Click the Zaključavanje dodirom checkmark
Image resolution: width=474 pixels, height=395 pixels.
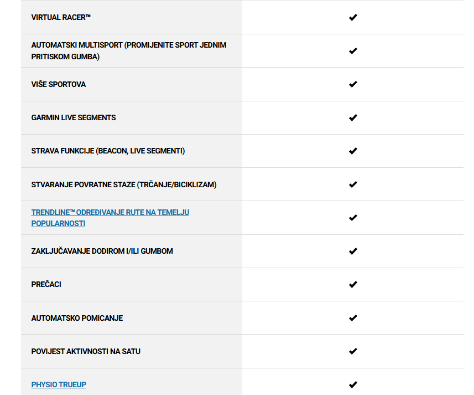click(x=353, y=251)
